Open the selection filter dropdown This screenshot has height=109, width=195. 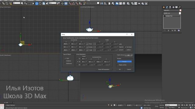tap(16, 3)
